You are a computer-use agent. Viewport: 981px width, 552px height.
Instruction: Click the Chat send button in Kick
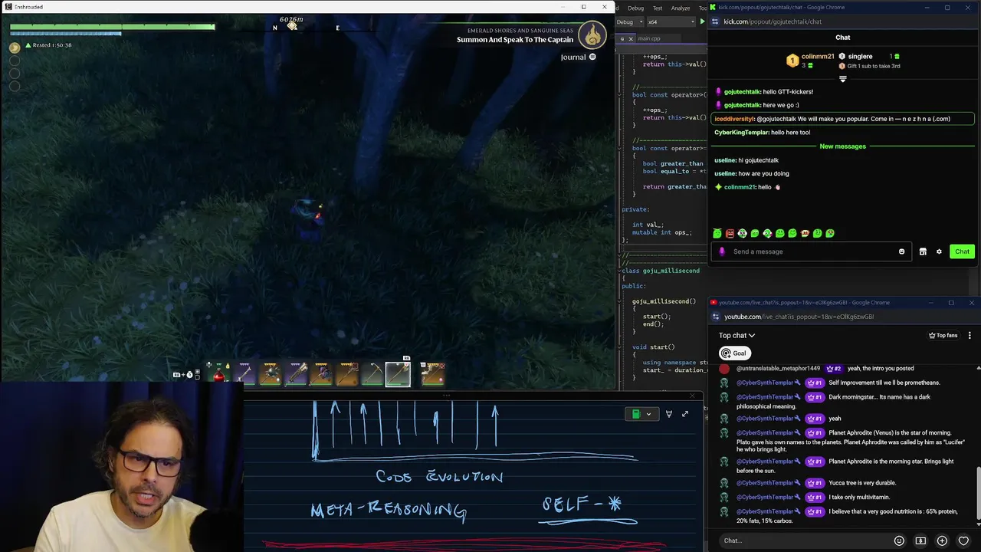[x=962, y=251]
